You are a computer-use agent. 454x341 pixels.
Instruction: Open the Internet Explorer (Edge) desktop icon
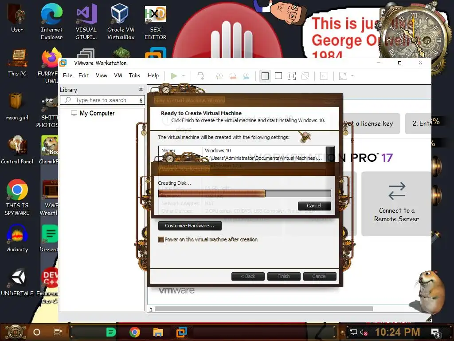pos(51,22)
